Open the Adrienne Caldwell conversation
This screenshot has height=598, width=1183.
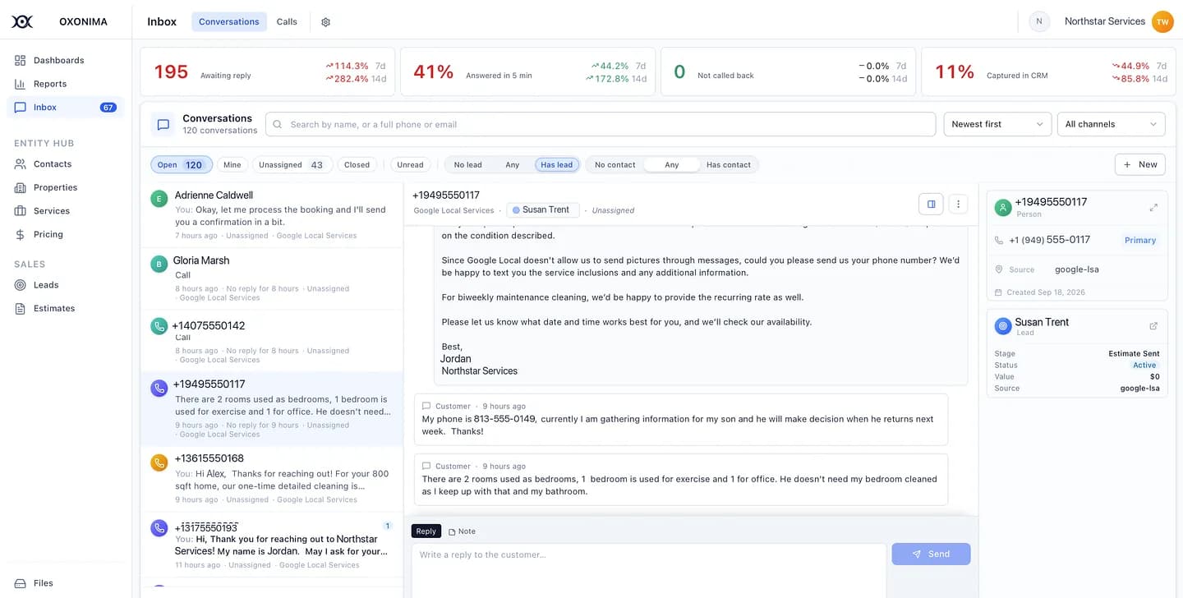[x=272, y=215]
